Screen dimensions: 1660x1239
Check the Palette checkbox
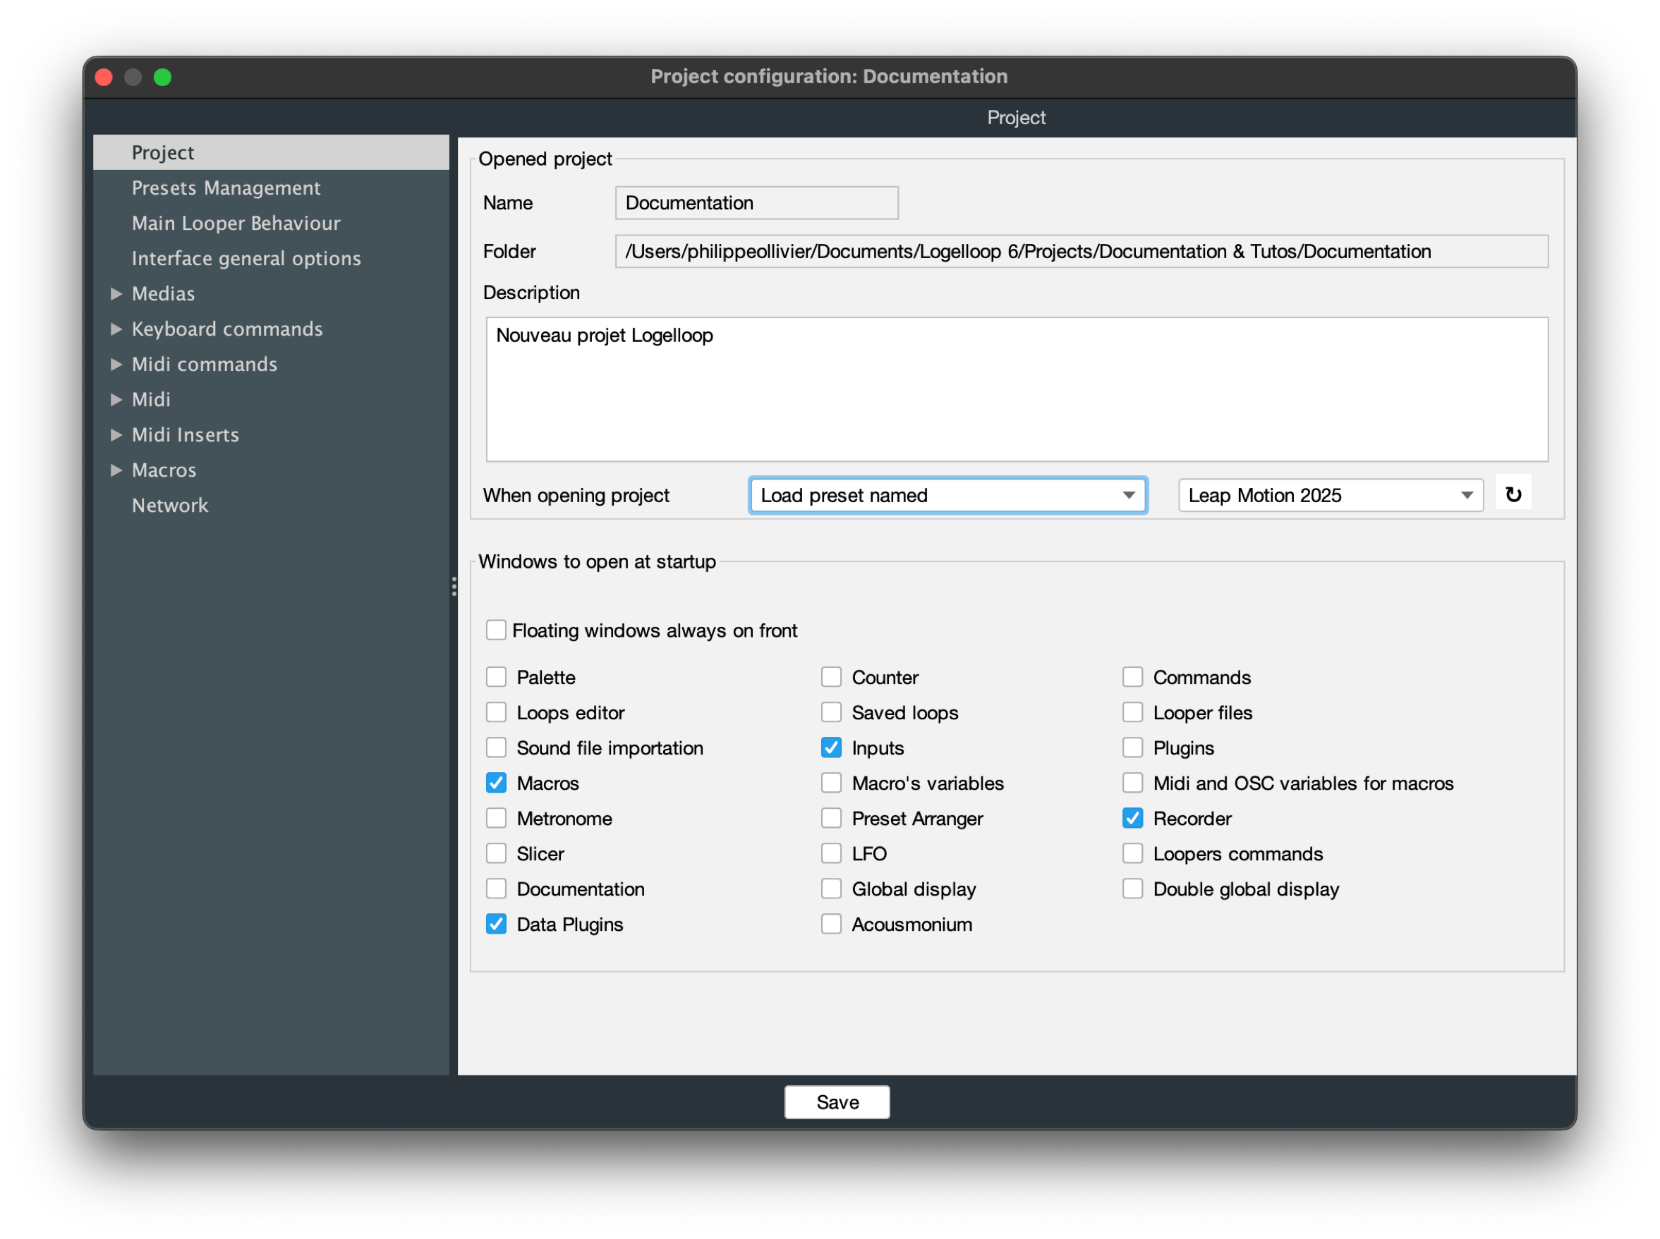[496, 676]
